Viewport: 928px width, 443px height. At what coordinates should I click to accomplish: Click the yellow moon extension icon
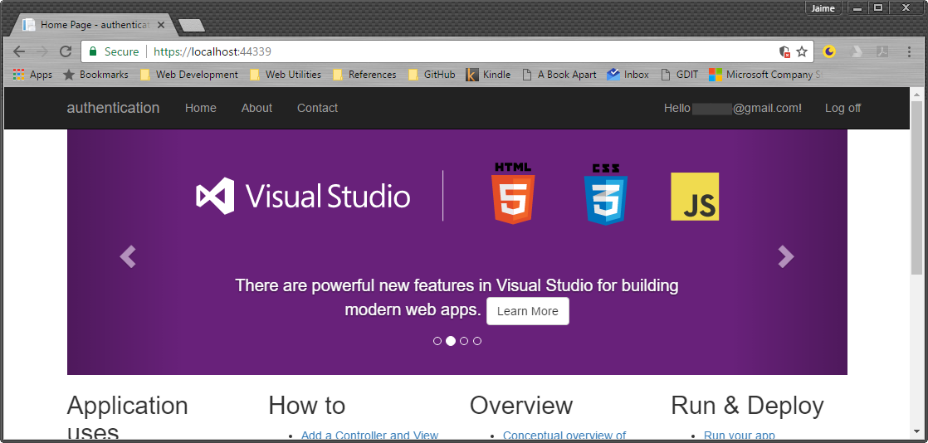click(x=829, y=51)
